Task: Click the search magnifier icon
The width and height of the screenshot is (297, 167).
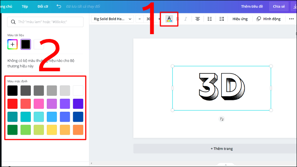Action: click(13, 22)
